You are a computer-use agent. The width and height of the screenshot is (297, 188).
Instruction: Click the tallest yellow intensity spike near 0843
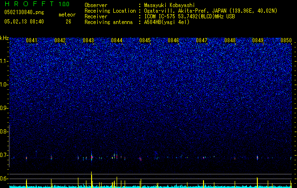point(92,179)
